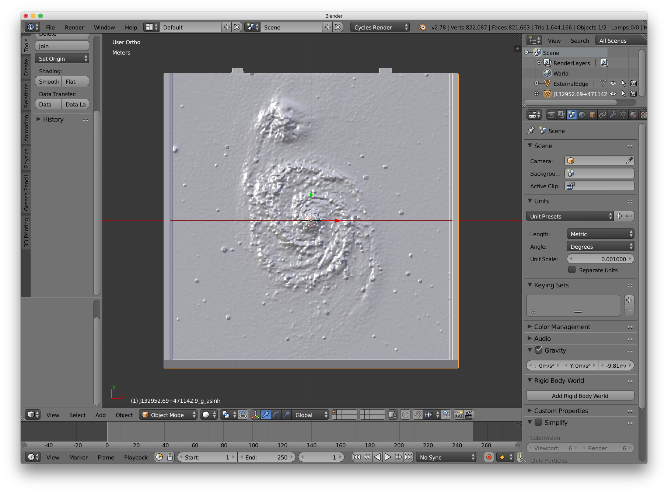Open the Length unit dropdown showing Metric
Screen dimensions: 668x493
click(x=600, y=234)
